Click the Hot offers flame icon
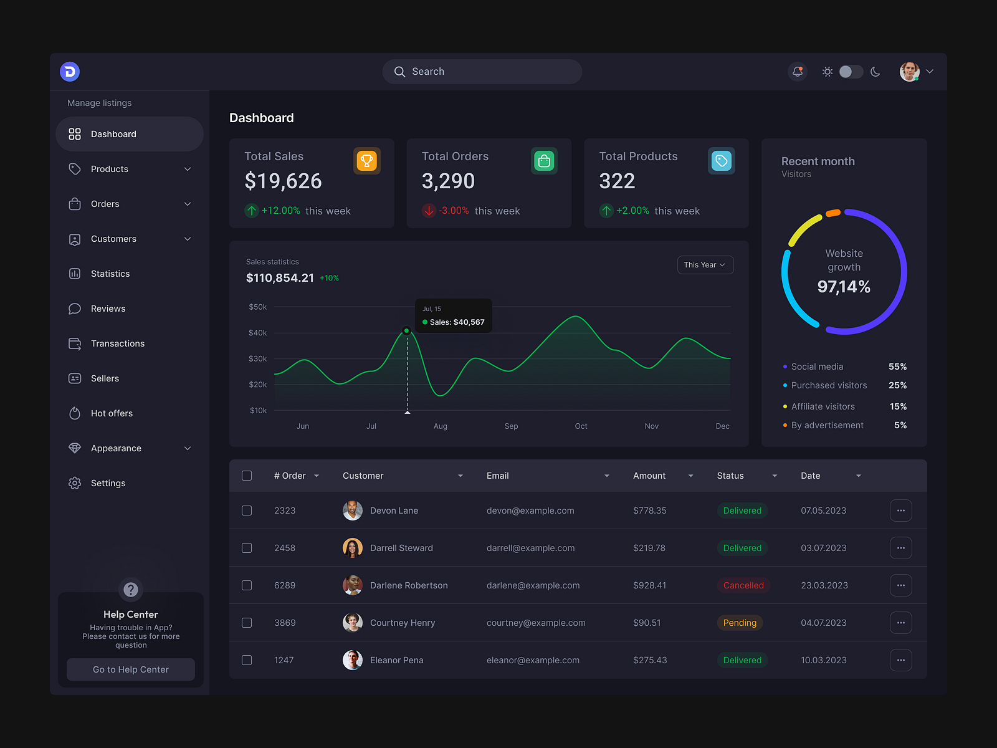Viewport: 997px width, 748px height. [75, 413]
